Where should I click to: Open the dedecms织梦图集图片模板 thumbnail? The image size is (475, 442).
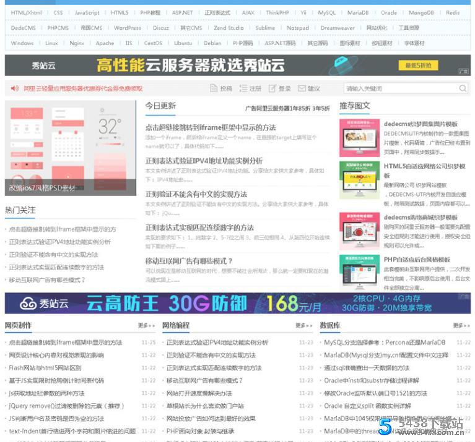point(359,138)
